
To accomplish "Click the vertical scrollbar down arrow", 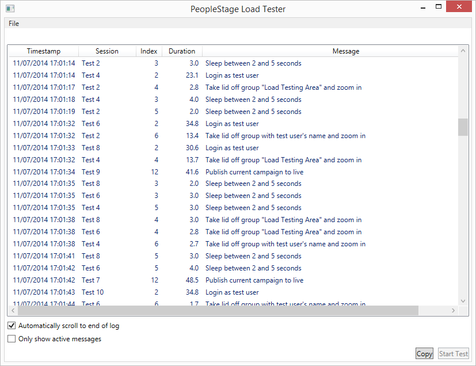I will tap(463, 301).
